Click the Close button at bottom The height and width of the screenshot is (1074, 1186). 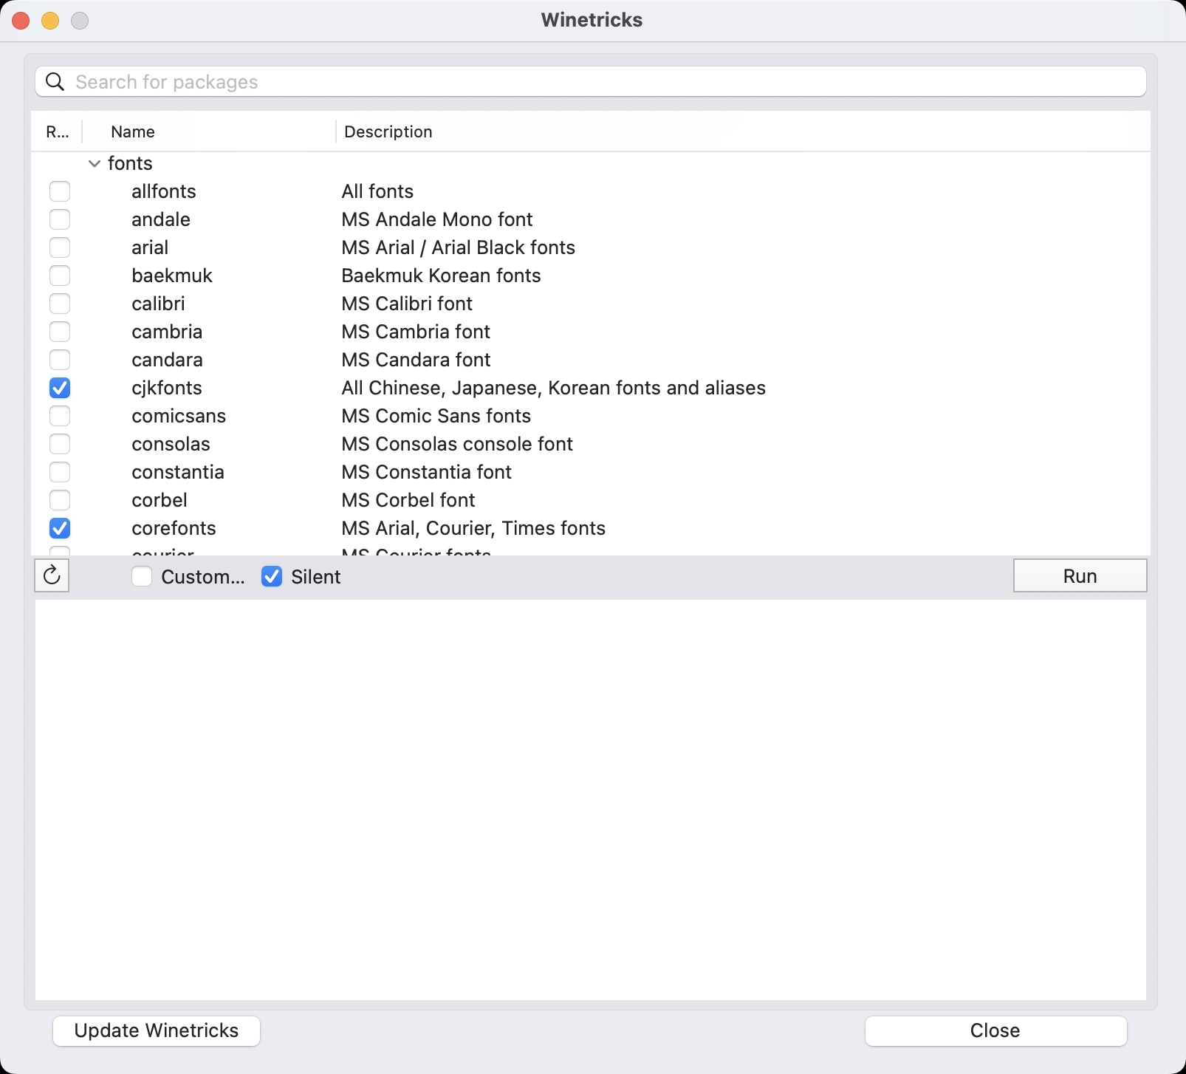click(x=995, y=1030)
